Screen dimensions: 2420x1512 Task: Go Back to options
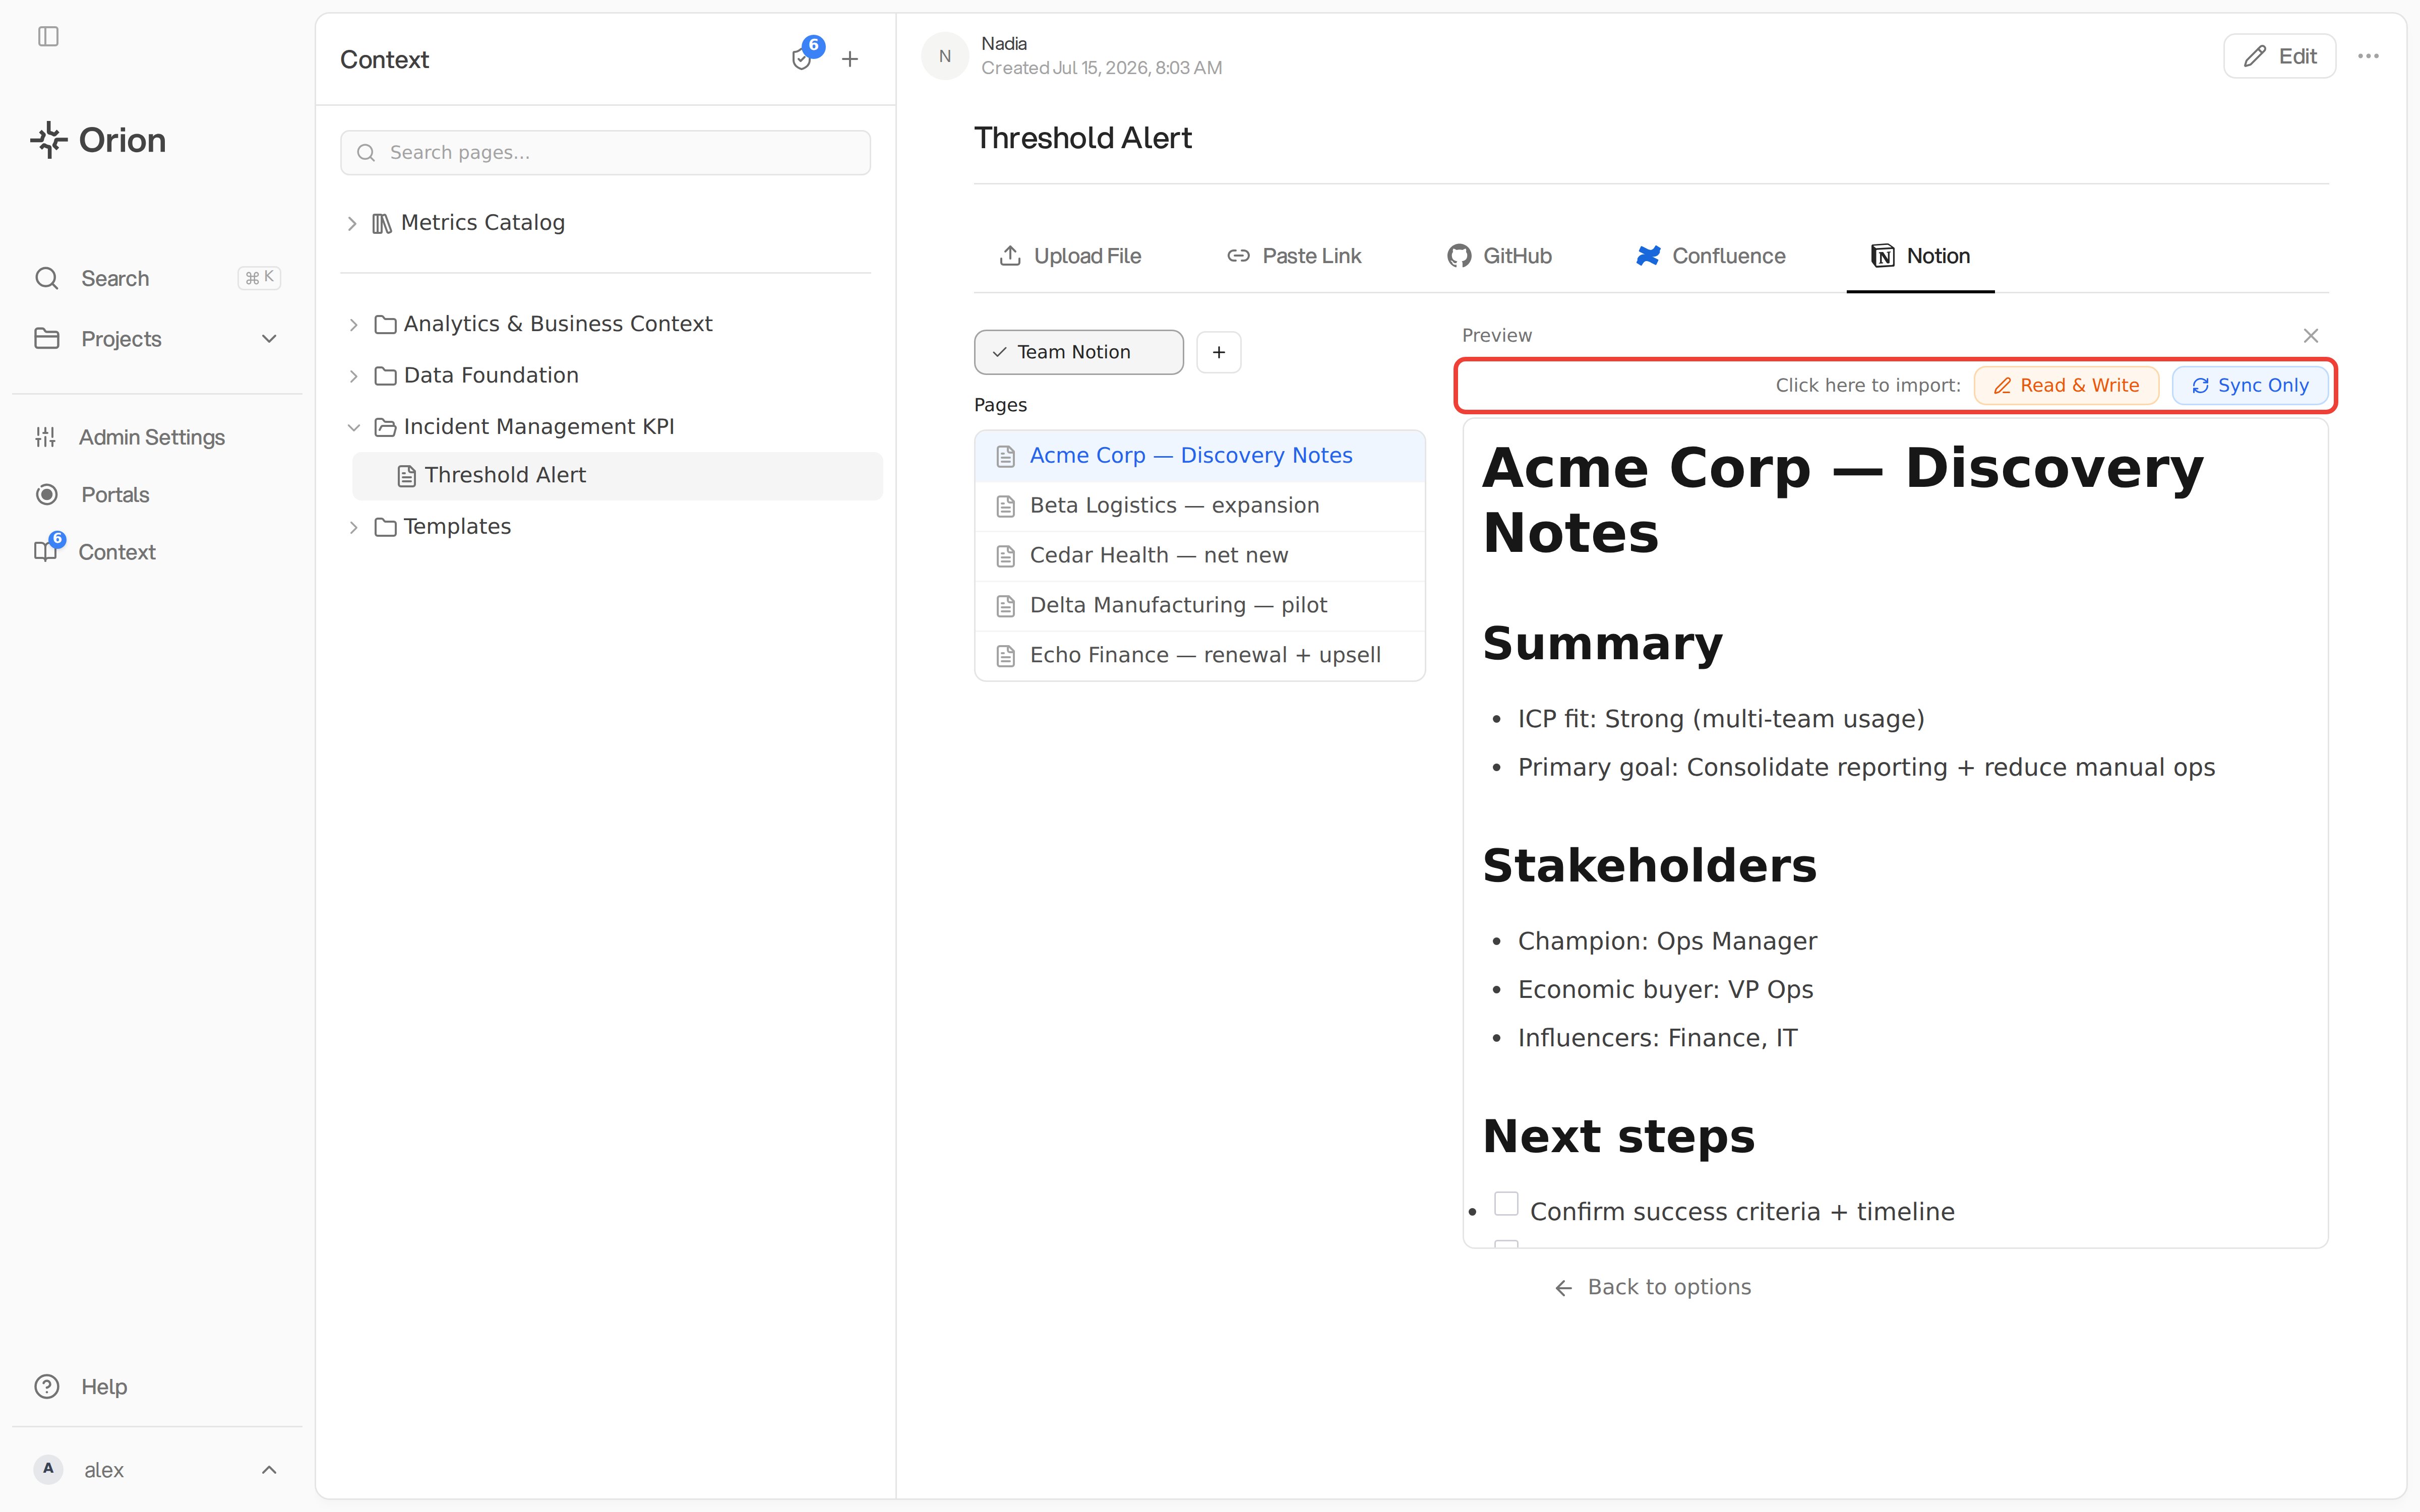click(1653, 1287)
